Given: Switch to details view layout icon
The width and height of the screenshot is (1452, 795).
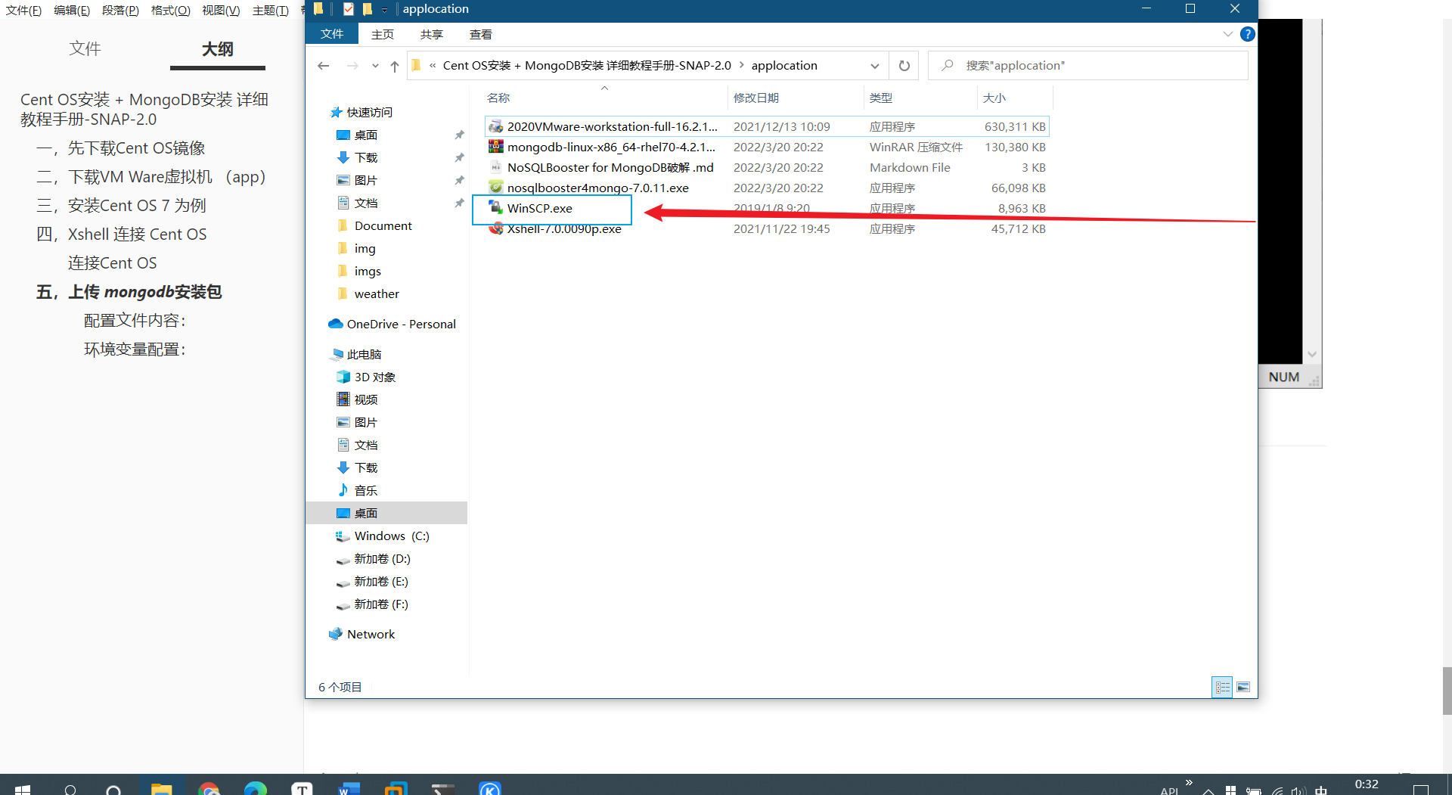Looking at the screenshot, I should click(x=1222, y=687).
